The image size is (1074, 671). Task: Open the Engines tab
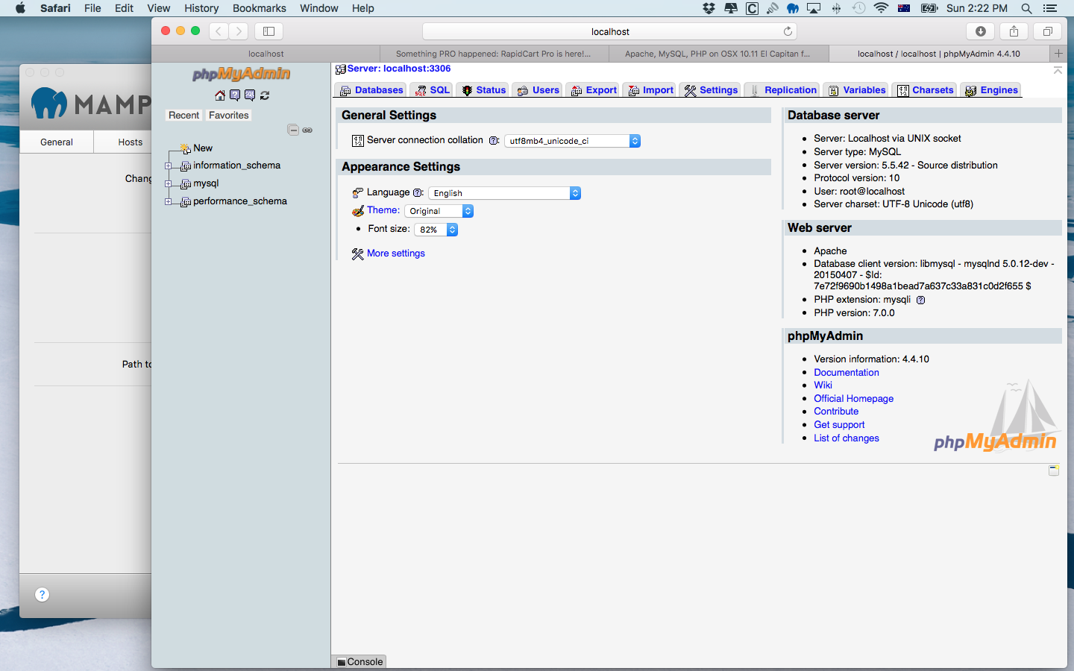point(991,90)
